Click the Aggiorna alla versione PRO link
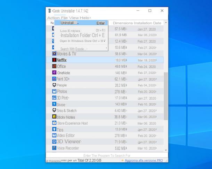The height and width of the screenshot is (169, 212). coord(144,160)
